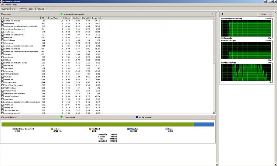Click the main pane scroll down arrow

click(217, 165)
